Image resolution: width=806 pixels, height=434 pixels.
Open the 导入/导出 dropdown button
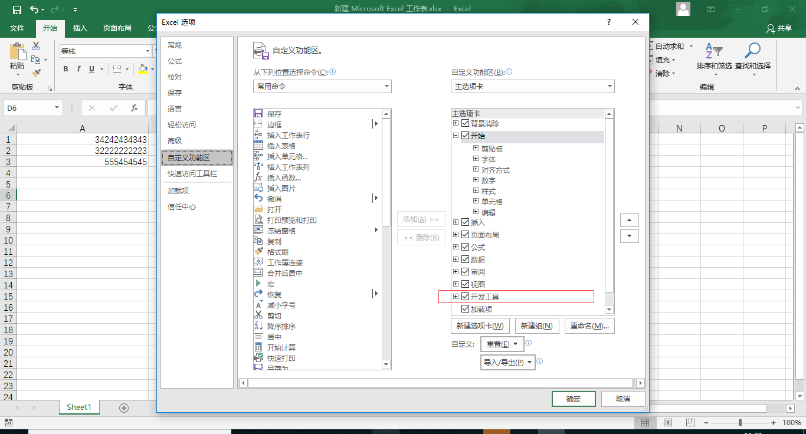click(x=508, y=363)
